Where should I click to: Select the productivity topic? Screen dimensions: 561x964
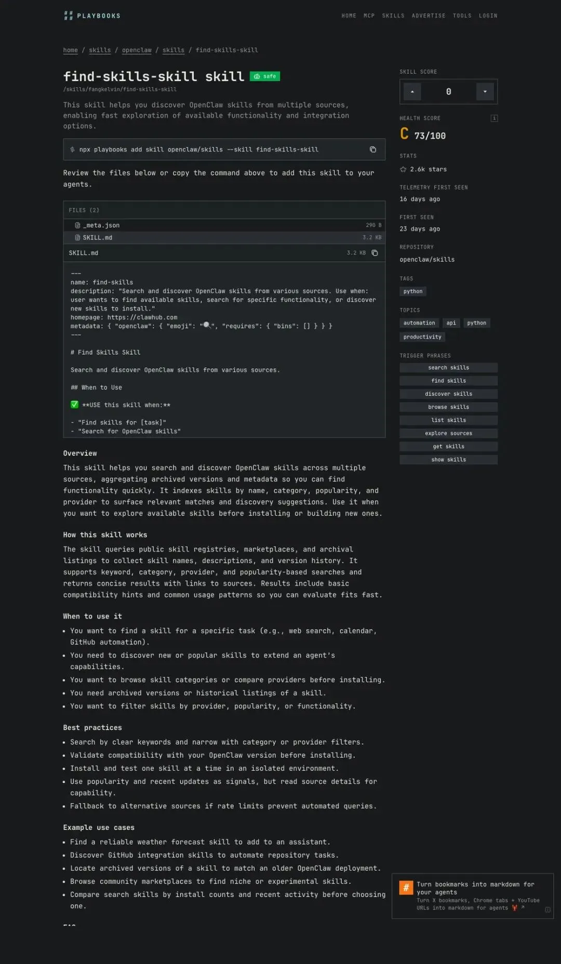[x=422, y=337]
